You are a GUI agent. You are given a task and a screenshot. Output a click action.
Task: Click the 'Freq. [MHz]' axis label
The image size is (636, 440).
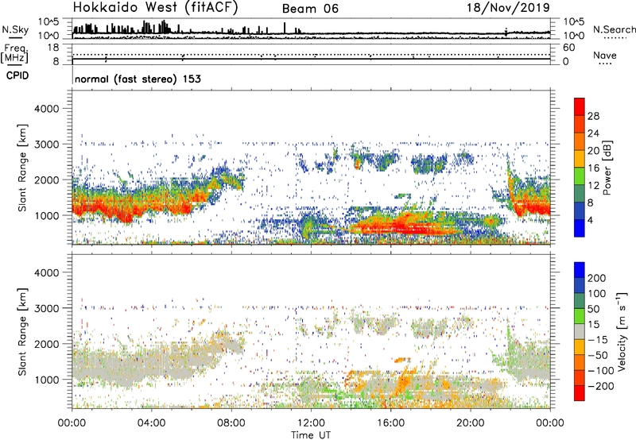[x=14, y=54]
